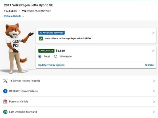Expand the 14 Service History Records row
158x118 pixels.
[x=79, y=81]
